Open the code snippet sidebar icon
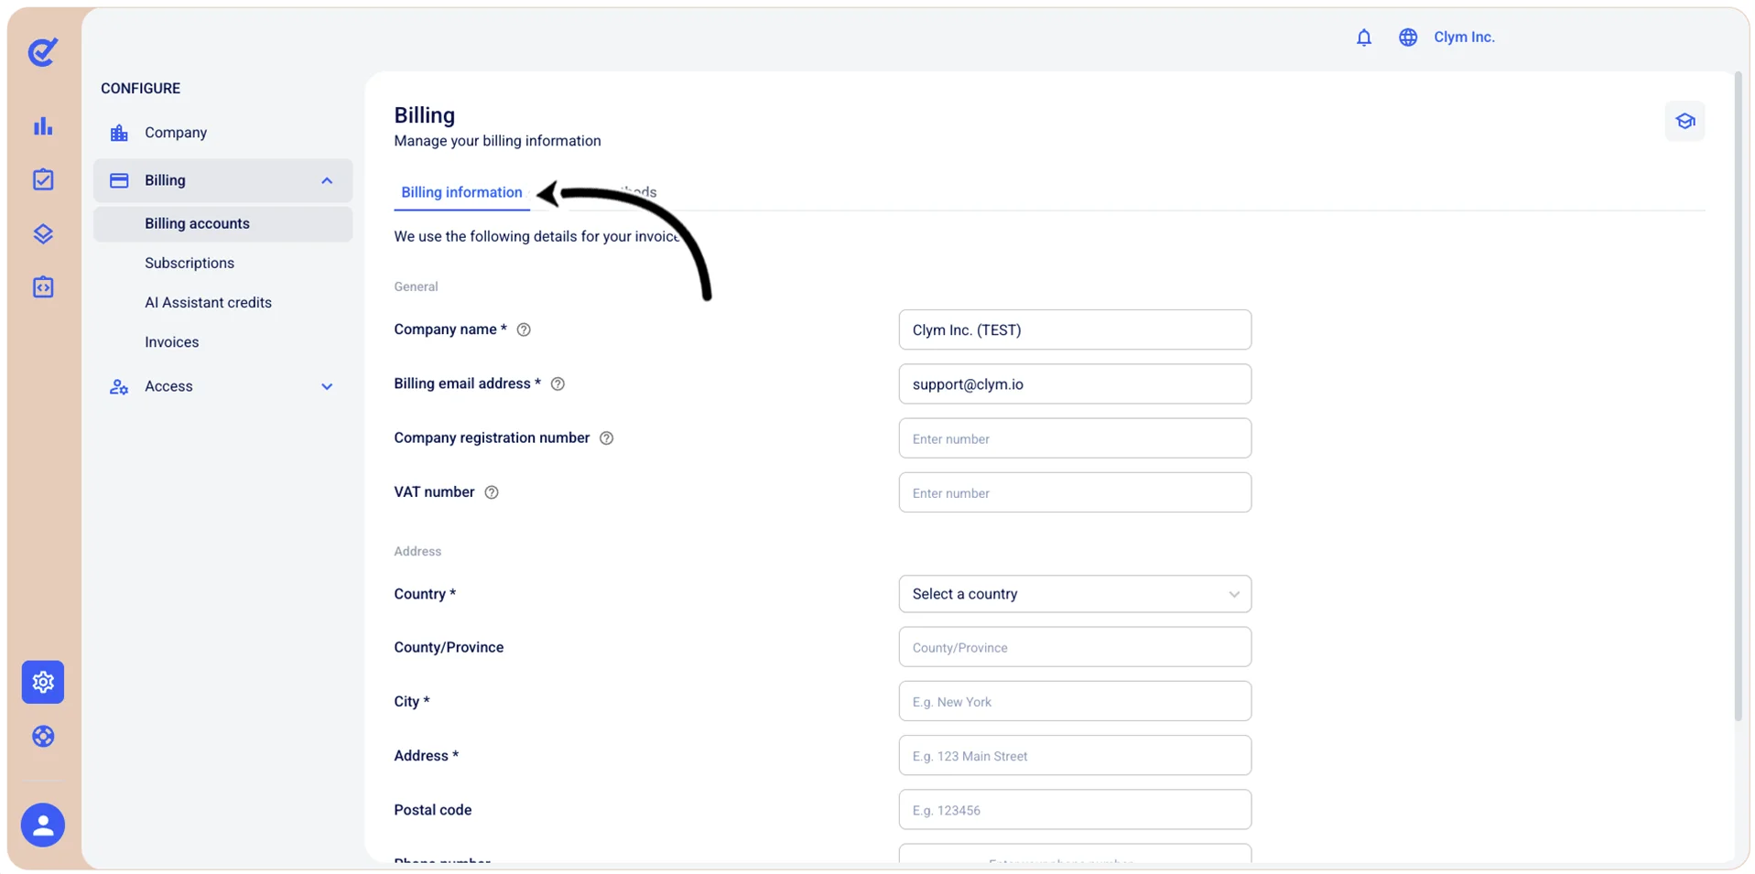This screenshot has width=1755, height=874. coord(43,287)
